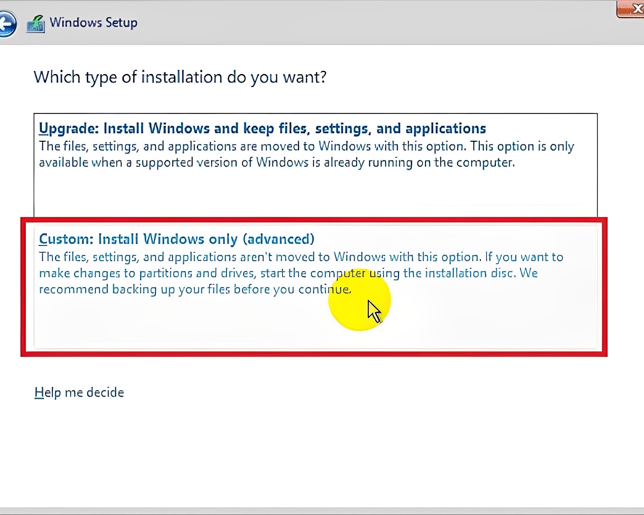This screenshot has width=644, height=515.
Task: Click the gray bar at window bottom
Action: click(322, 511)
